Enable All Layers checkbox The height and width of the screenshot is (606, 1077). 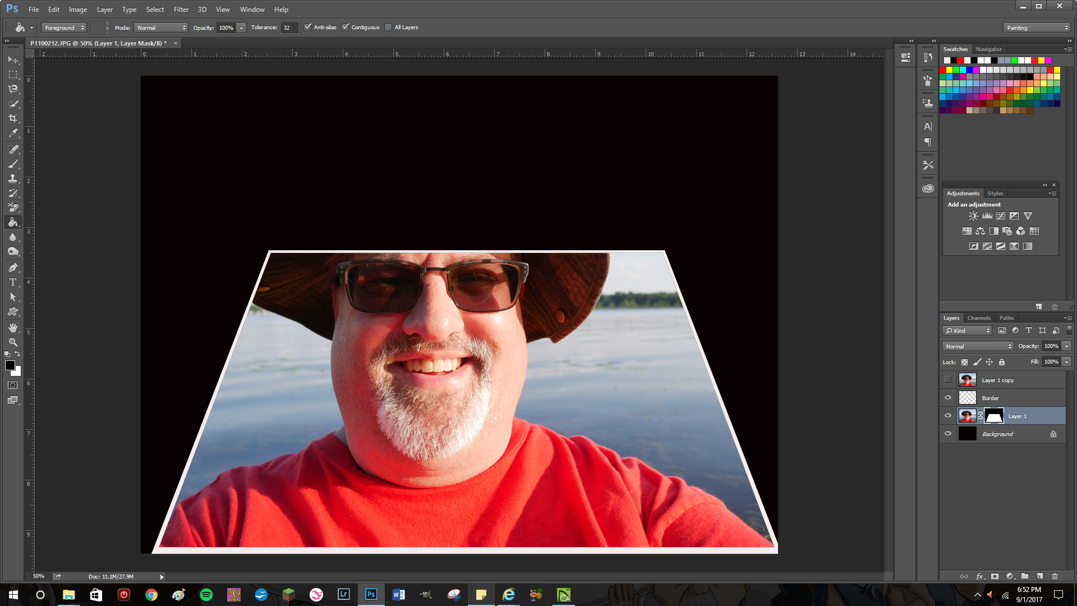click(388, 27)
